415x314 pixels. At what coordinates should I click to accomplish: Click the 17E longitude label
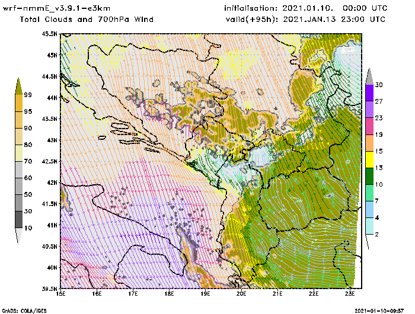tap(133, 294)
